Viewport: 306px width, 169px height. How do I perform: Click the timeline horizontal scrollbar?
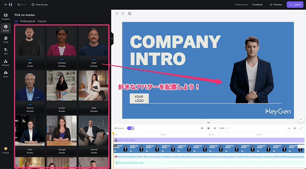pos(142,168)
